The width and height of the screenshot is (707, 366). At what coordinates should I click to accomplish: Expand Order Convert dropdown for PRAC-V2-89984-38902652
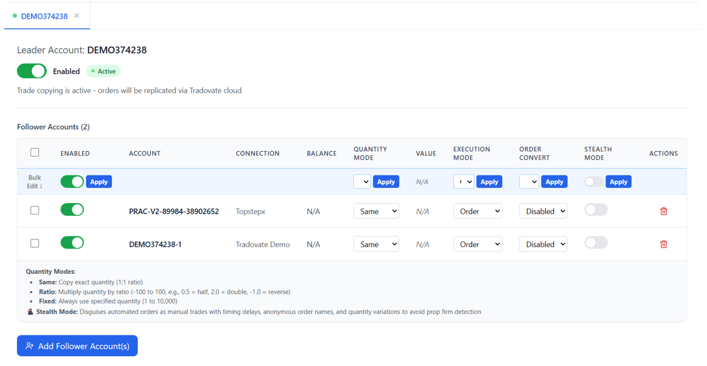click(543, 211)
